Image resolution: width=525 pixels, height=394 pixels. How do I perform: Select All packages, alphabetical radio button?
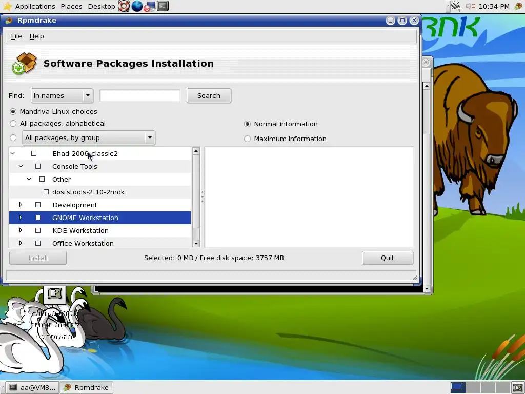coord(13,124)
